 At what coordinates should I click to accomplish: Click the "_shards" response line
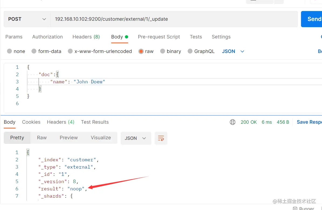click(x=55, y=196)
